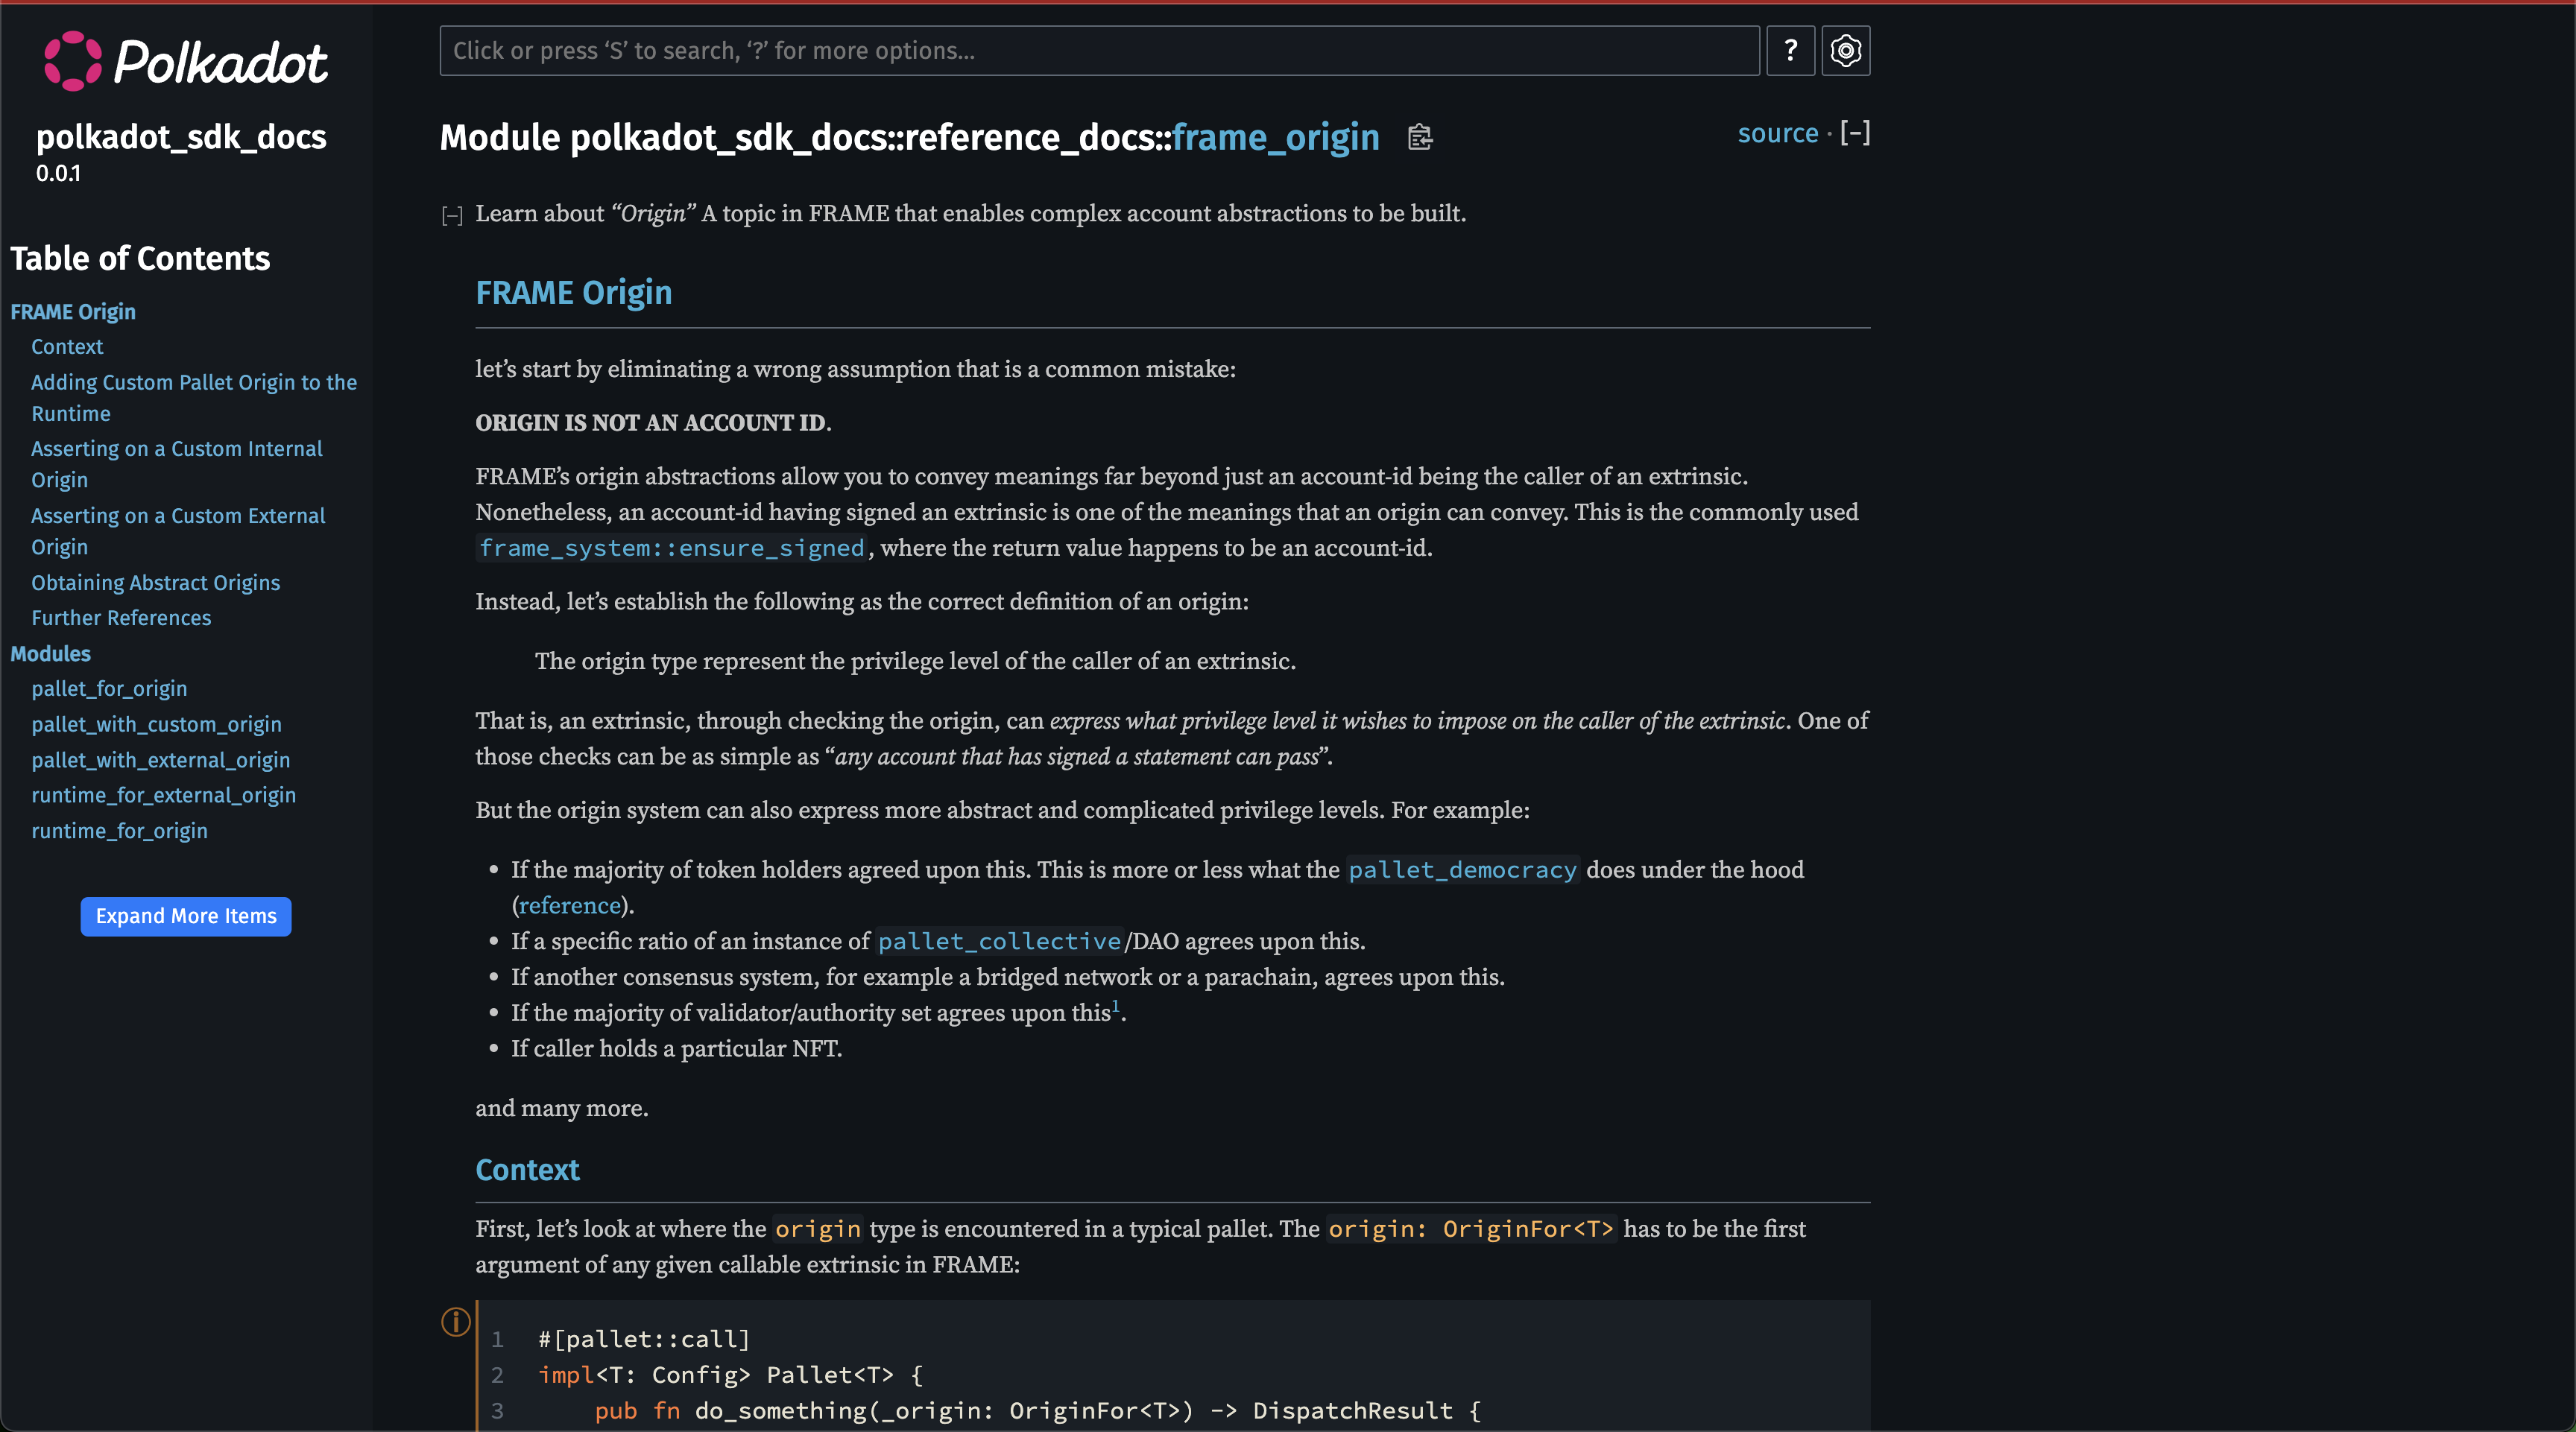This screenshot has width=2576, height=1432.
Task: Click the question mark help icon
Action: (1791, 49)
